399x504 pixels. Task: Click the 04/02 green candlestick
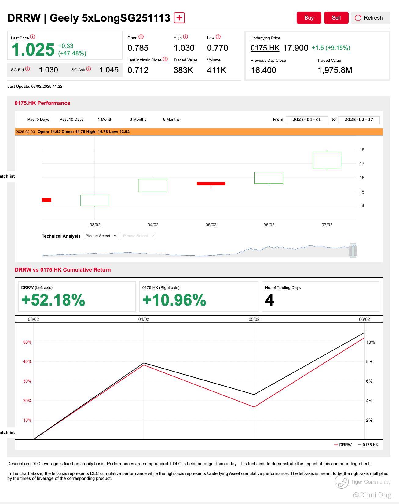tap(153, 185)
